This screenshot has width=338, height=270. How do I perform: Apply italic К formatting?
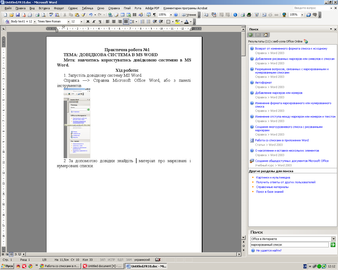[94, 22]
